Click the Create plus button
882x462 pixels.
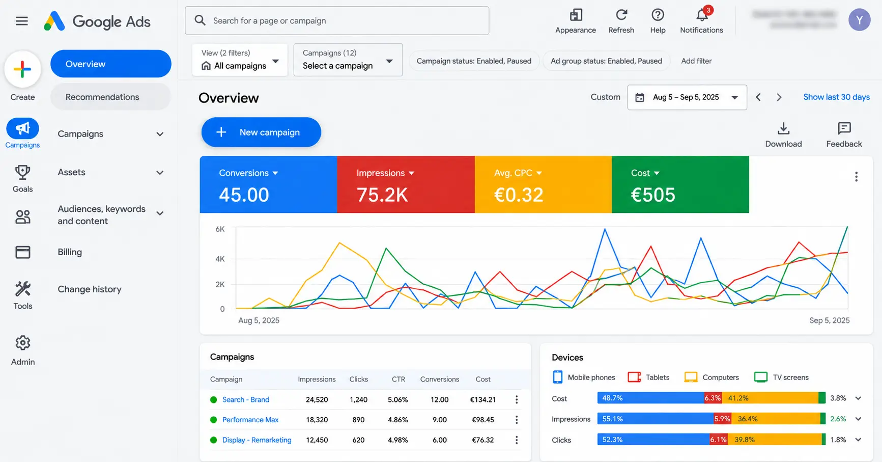(22, 69)
